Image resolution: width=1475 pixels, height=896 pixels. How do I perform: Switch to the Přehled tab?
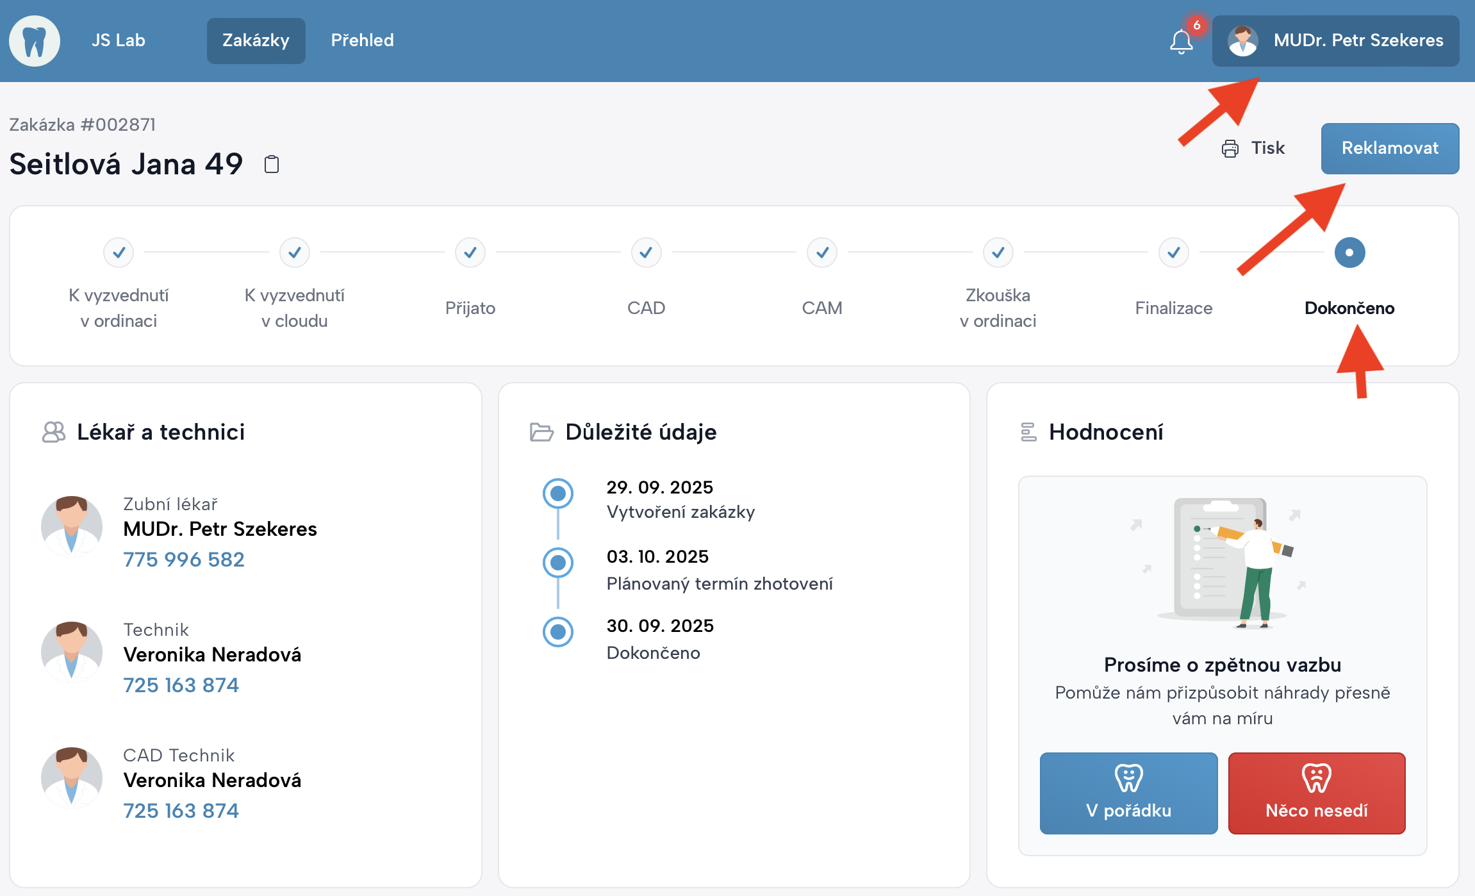tap(362, 41)
